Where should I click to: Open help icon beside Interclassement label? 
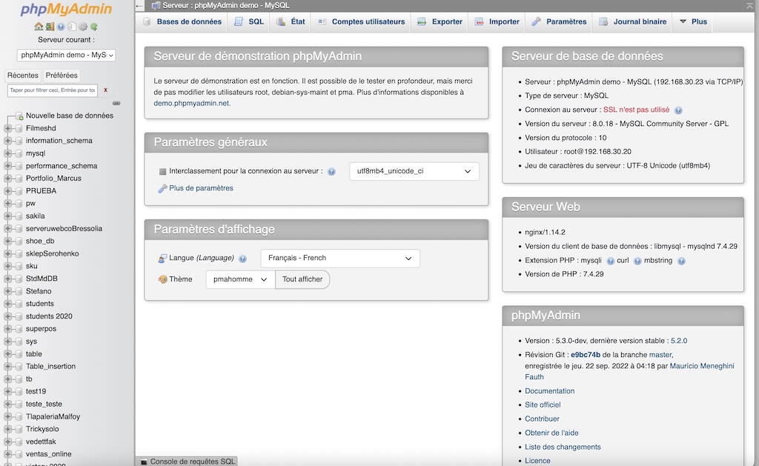[x=331, y=171]
